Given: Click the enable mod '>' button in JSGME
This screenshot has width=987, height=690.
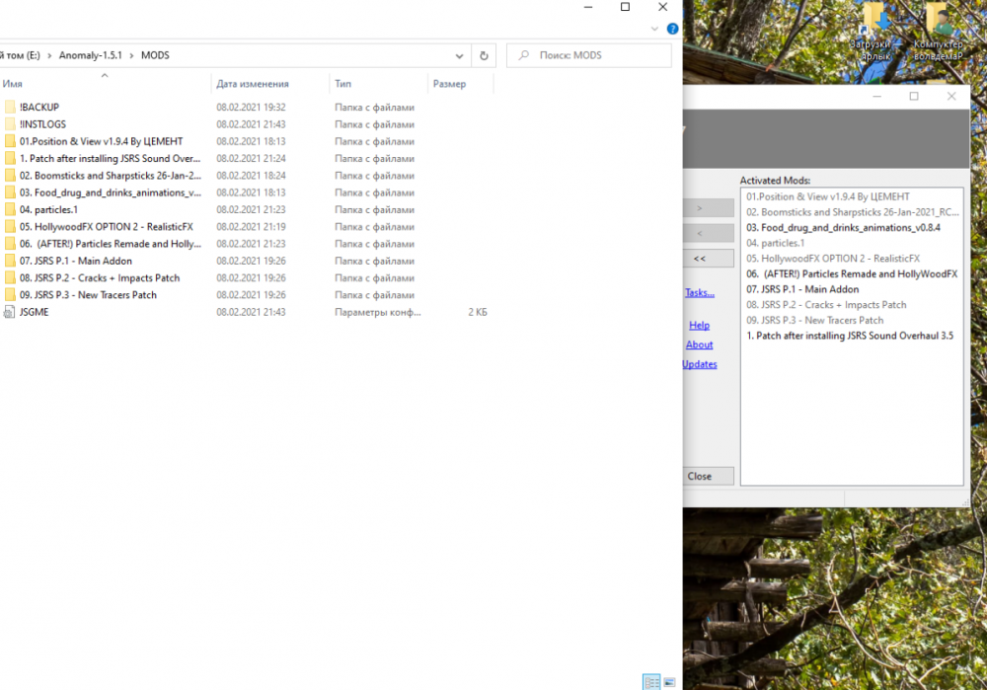Looking at the screenshot, I should click(x=708, y=207).
